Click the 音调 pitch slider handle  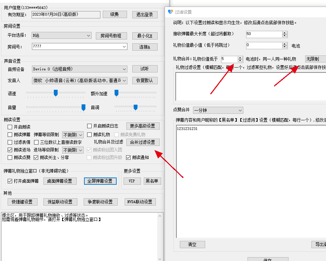(135, 107)
